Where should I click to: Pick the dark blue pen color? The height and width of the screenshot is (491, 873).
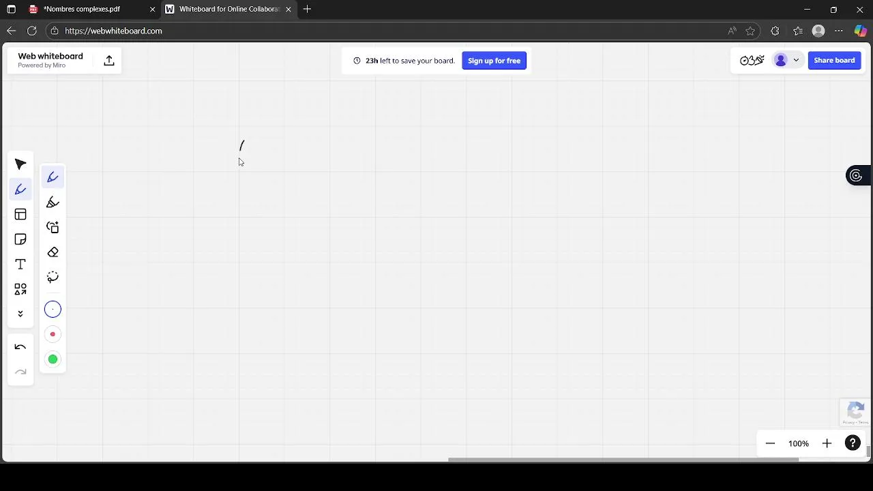53,310
